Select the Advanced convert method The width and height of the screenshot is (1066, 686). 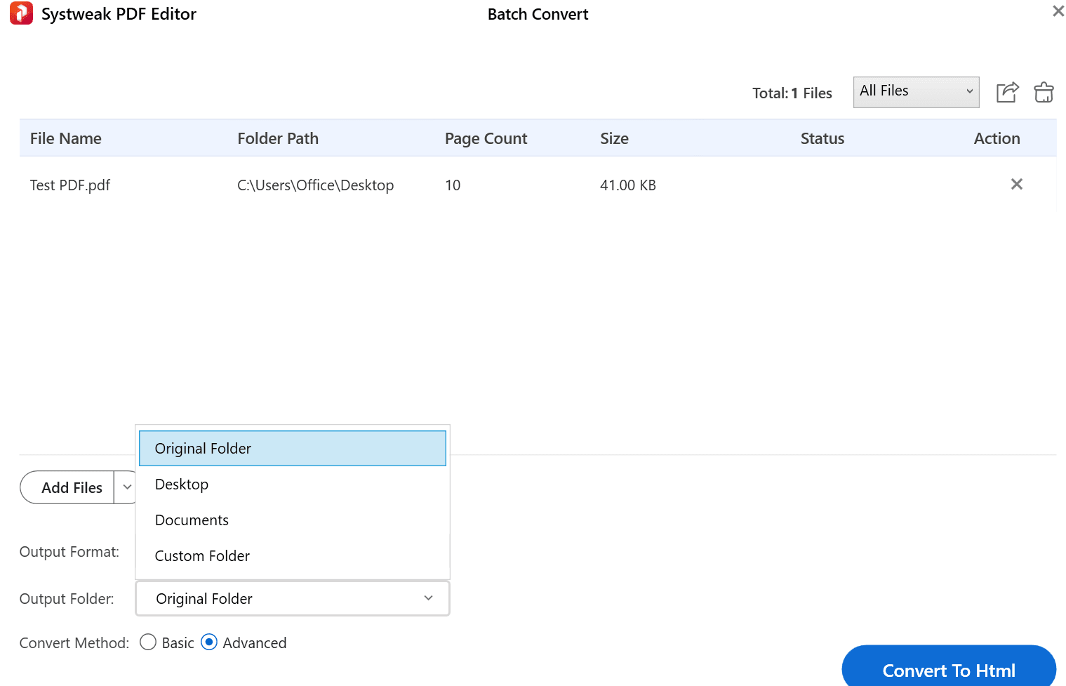209,642
